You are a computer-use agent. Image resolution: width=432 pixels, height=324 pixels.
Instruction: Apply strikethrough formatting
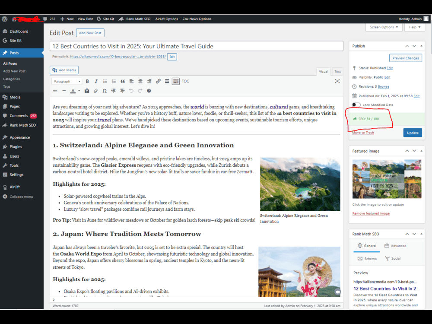55,91
